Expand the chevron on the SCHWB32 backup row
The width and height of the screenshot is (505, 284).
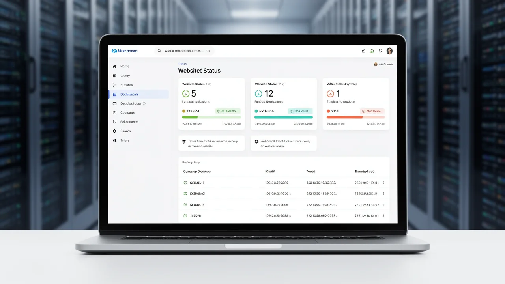point(383,194)
